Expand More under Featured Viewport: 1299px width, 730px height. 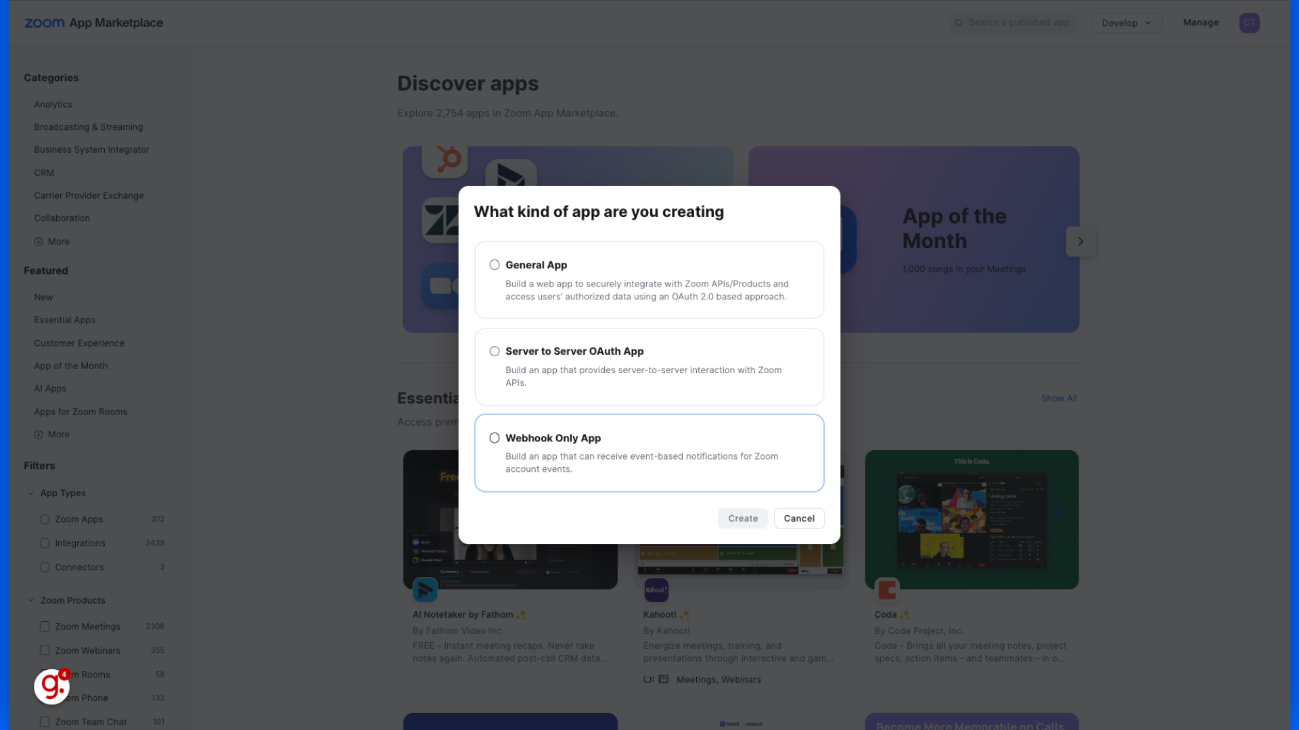click(x=52, y=435)
